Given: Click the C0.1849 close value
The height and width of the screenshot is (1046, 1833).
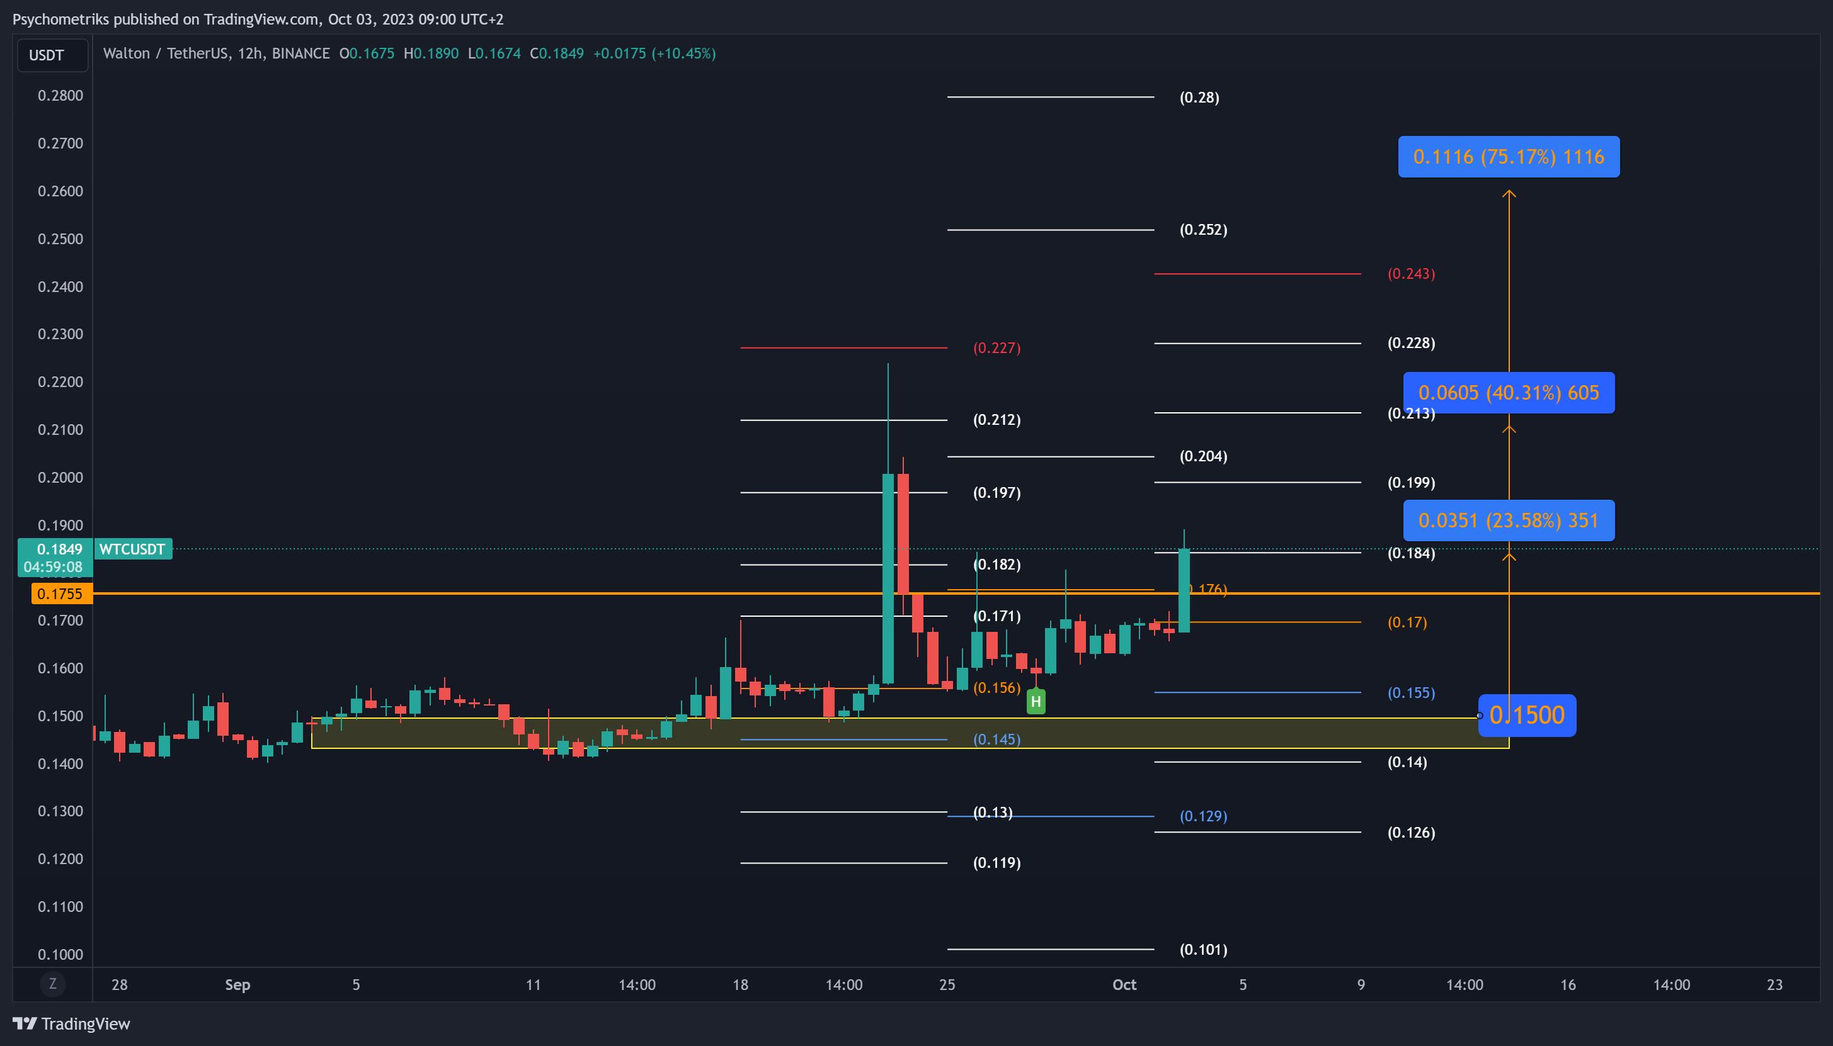Looking at the screenshot, I should pos(556,53).
